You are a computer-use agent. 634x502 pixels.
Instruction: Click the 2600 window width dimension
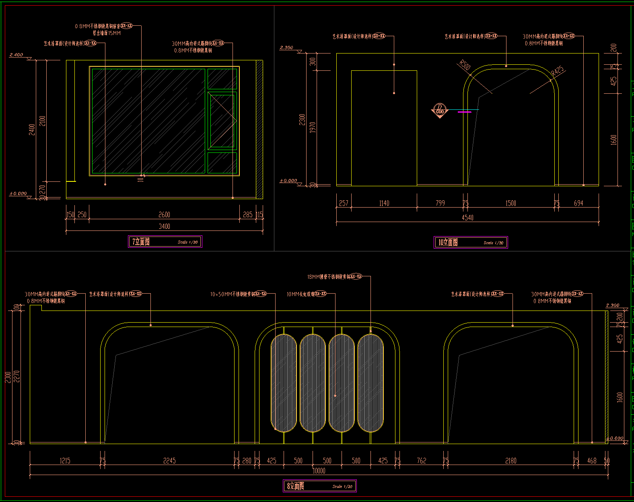pos(164,215)
